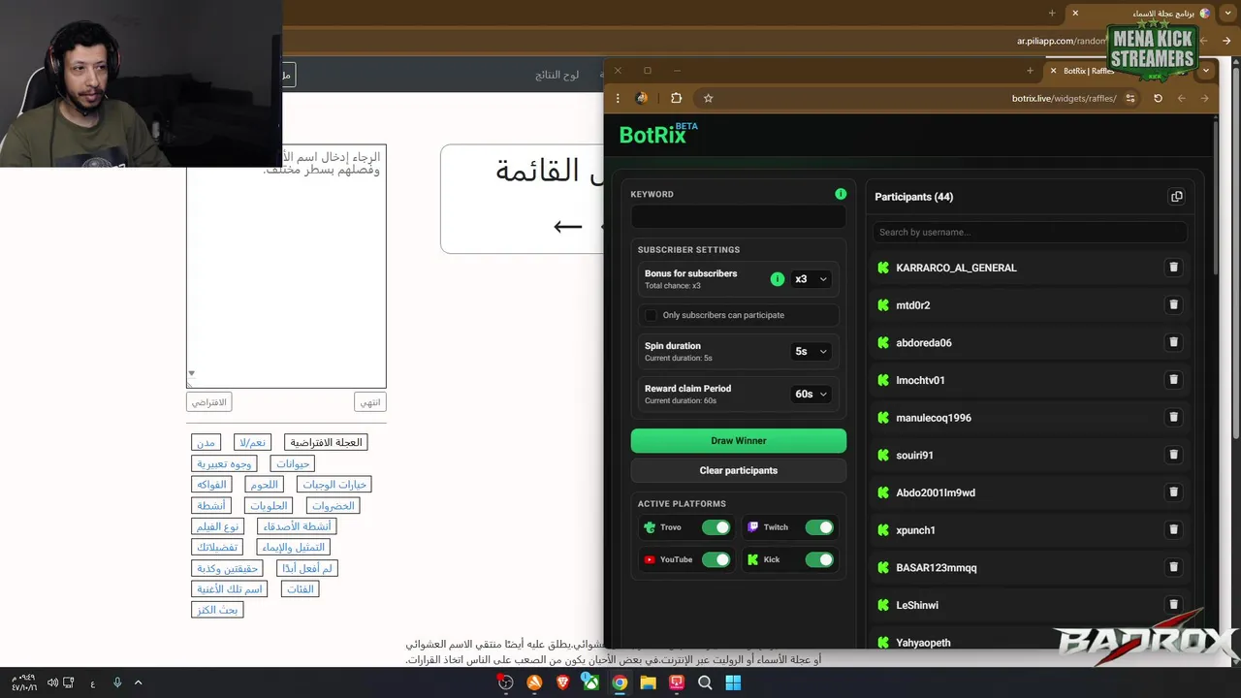Disable Kick platform switch
The image size is (1241, 698).
tap(819, 559)
